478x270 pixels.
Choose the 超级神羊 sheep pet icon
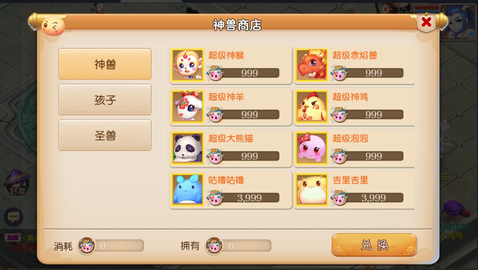(187, 106)
